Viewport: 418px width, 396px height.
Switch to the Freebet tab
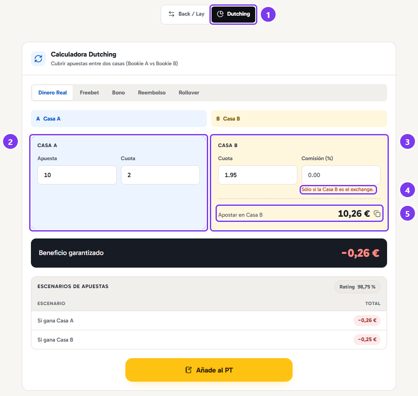[89, 93]
